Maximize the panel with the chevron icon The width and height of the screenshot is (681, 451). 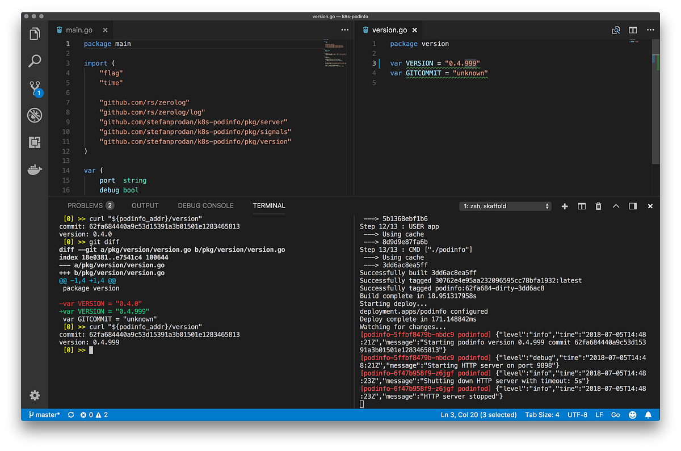(616, 206)
